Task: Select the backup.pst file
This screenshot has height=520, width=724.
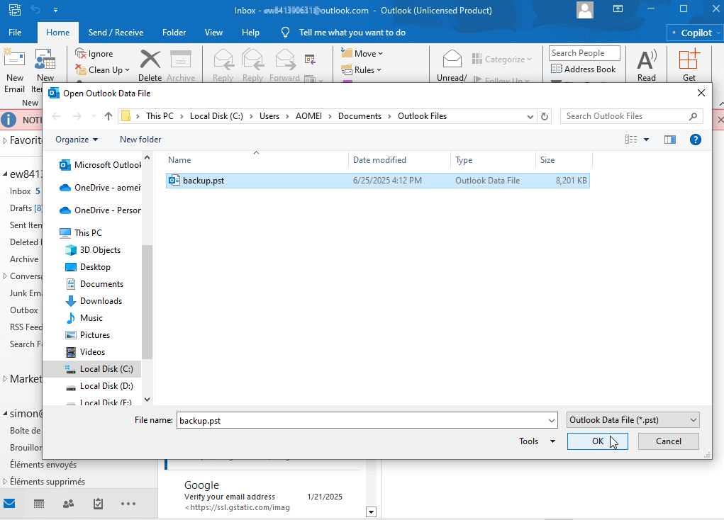Action: pyautogui.click(x=378, y=181)
